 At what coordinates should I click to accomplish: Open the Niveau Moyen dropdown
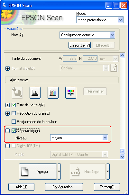click(x=79, y=138)
